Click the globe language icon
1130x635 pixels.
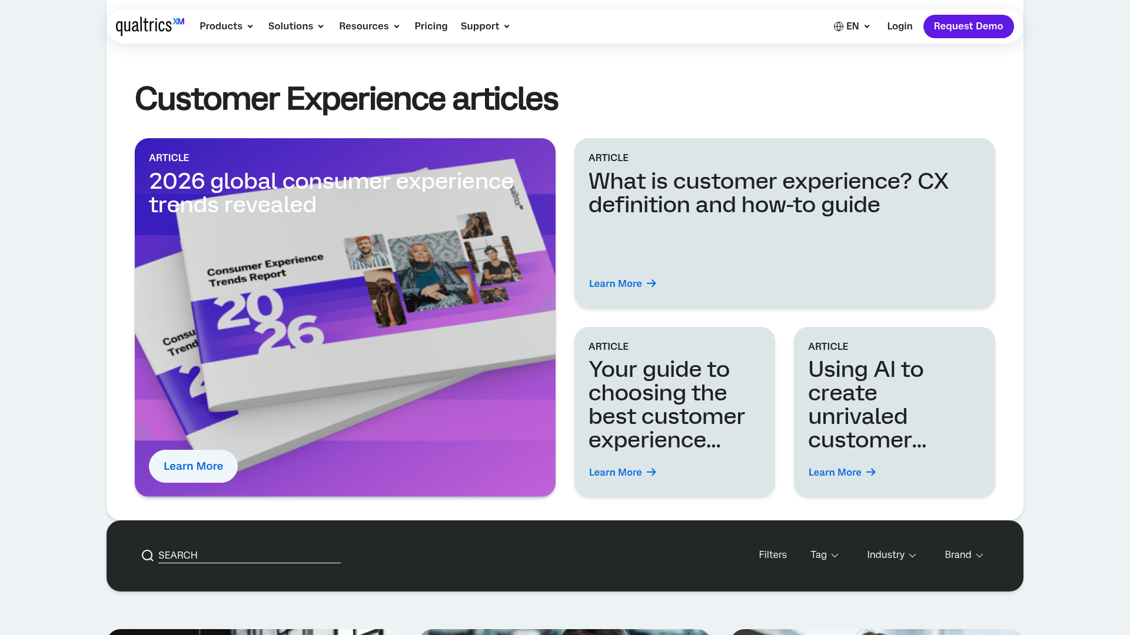coord(839,26)
